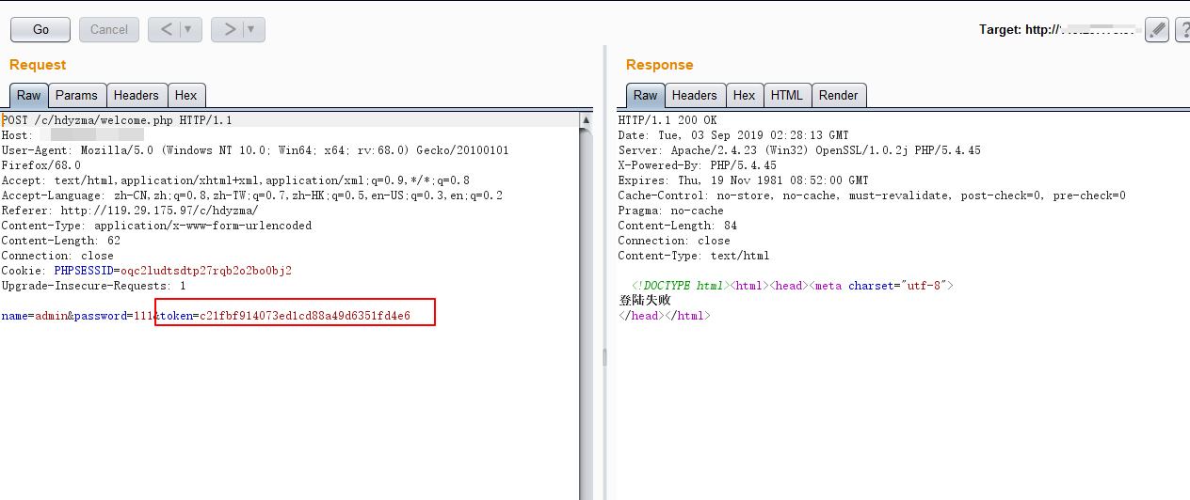Viewport: 1190px width, 500px height.
Task: Click the pencil icon to edit target
Action: tap(1157, 30)
